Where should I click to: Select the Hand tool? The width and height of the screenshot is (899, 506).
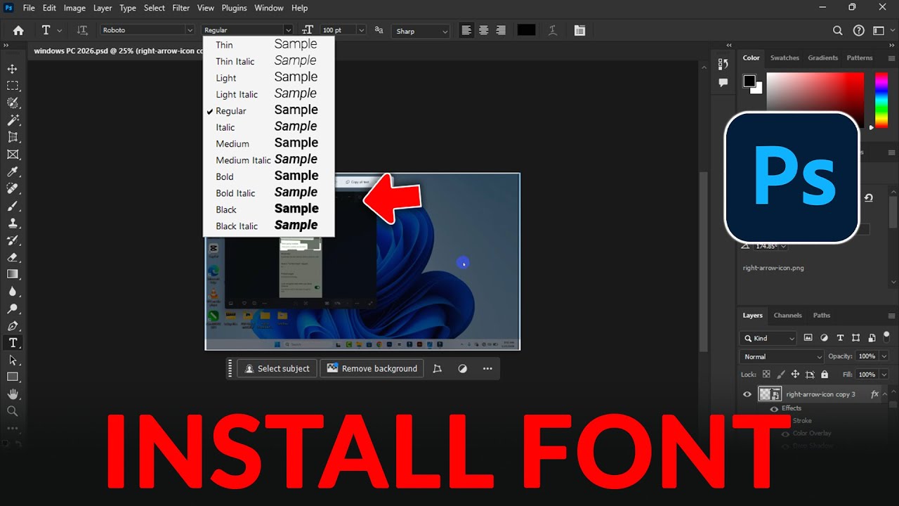[13, 394]
